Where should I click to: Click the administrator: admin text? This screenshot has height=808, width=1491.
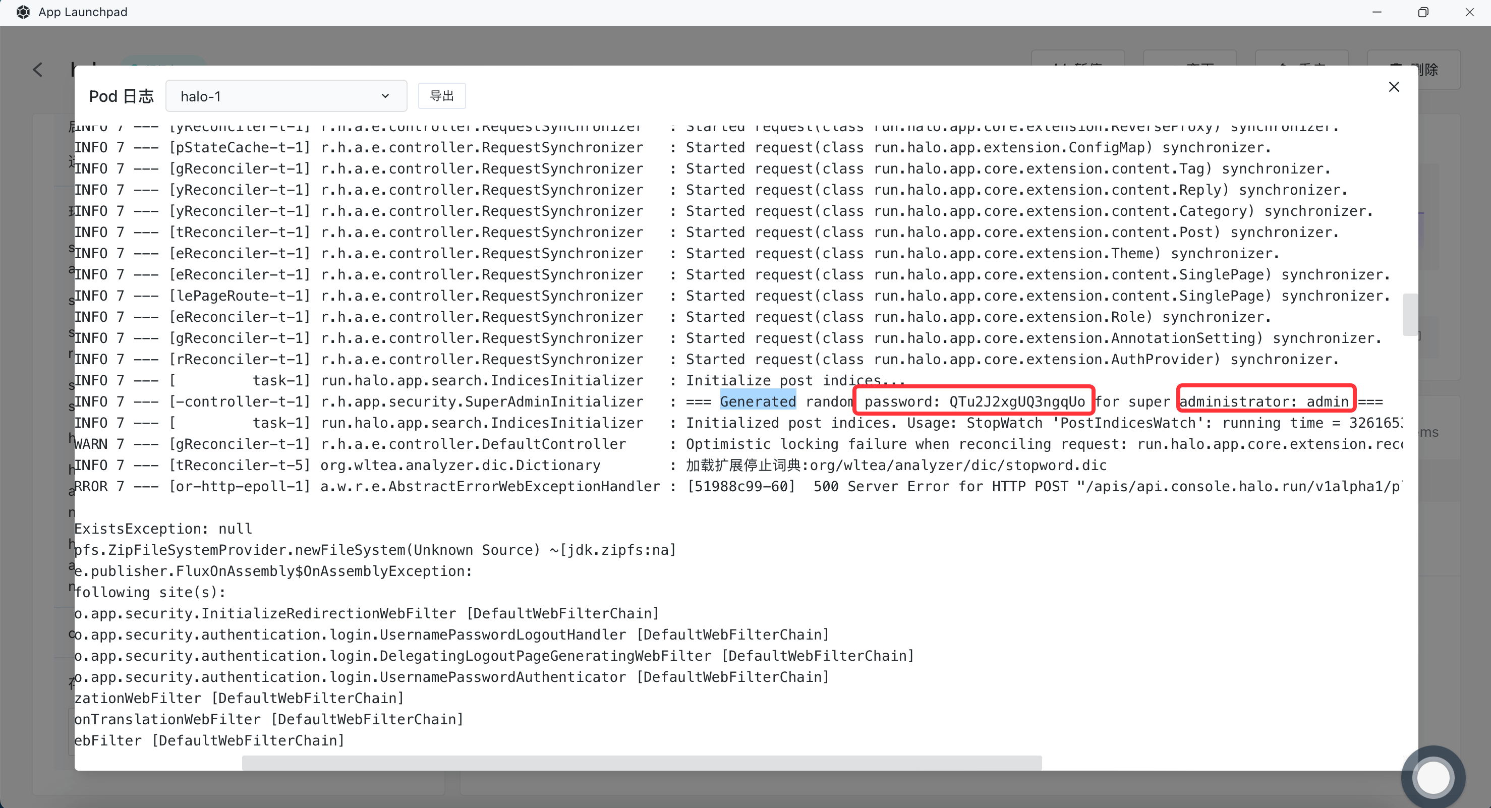pyautogui.click(x=1264, y=401)
